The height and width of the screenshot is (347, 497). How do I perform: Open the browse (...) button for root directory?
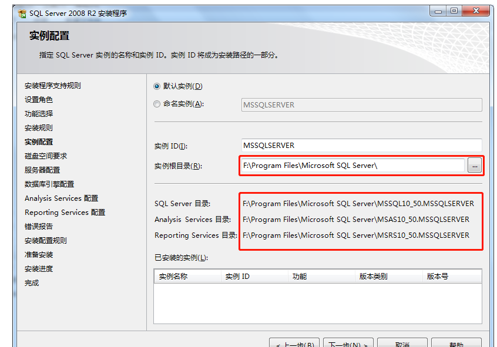click(475, 166)
